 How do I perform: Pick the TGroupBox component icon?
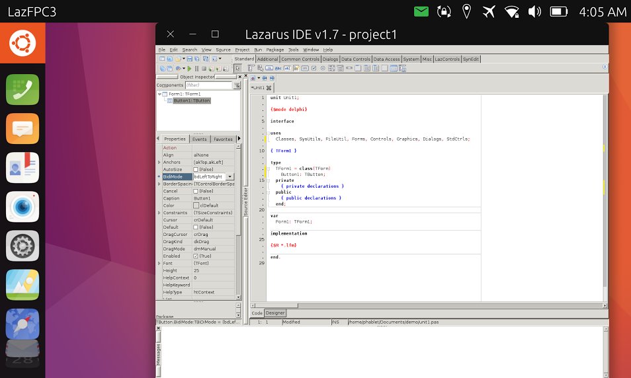pyautogui.click(x=358, y=68)
